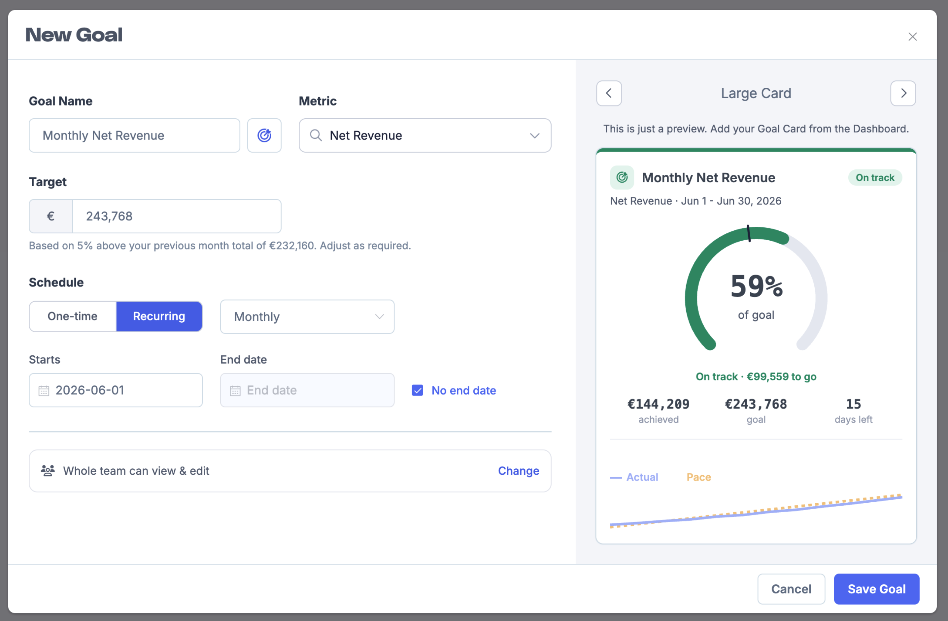Click the search icon in Metric field
Image resolution: width=948 pixels, height=621 pixels.
pos(316,135)
